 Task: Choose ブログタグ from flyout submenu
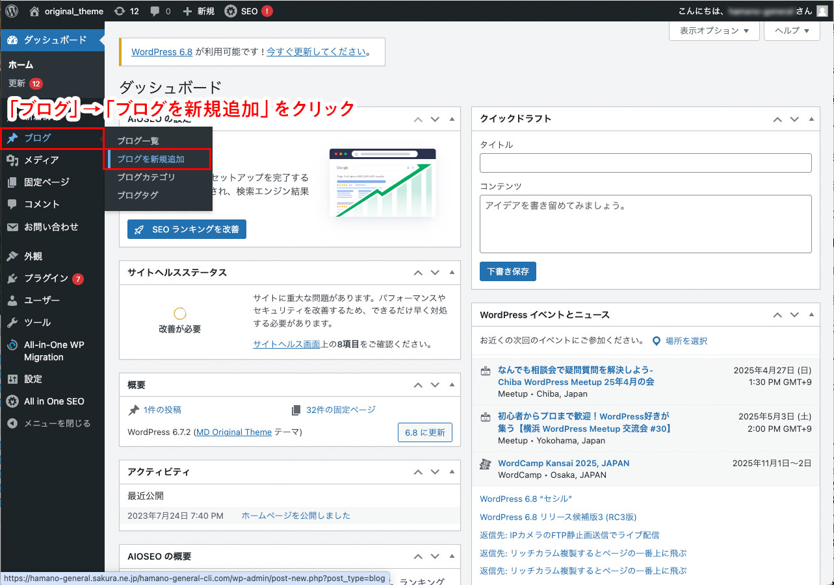pos(138,195)
